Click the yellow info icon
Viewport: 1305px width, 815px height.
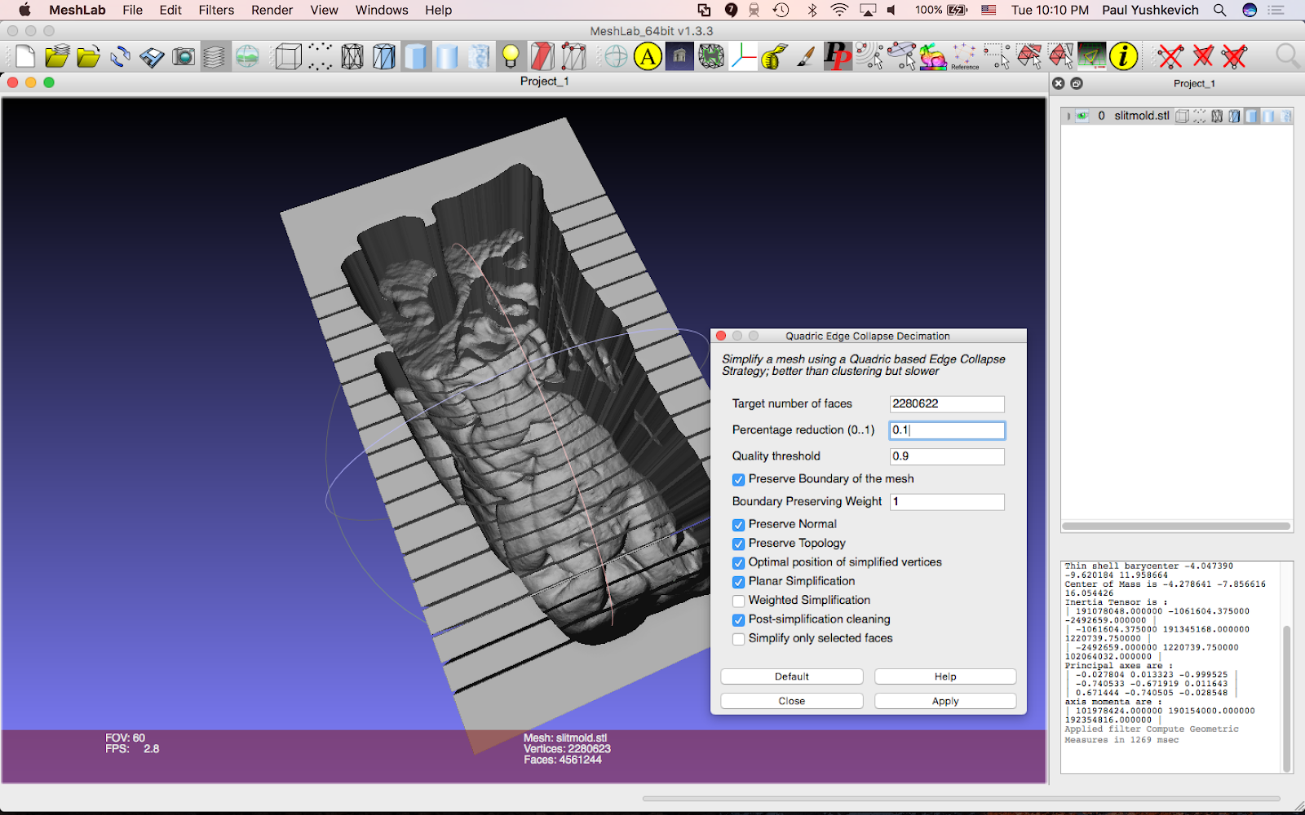1123,56
